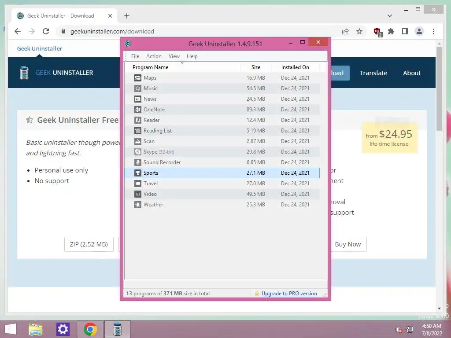Click the Reader app icon
Image resolution: width=451 pixels, height=338 pixels.
138,120
